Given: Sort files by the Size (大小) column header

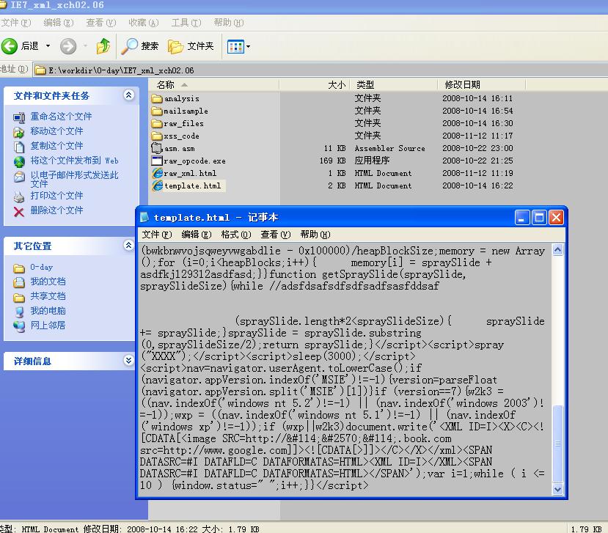Looking at the screenshot, I should tap(315, 85).
